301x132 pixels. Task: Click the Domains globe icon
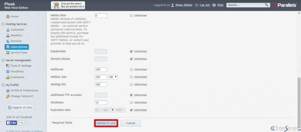[x=8, y=41]
